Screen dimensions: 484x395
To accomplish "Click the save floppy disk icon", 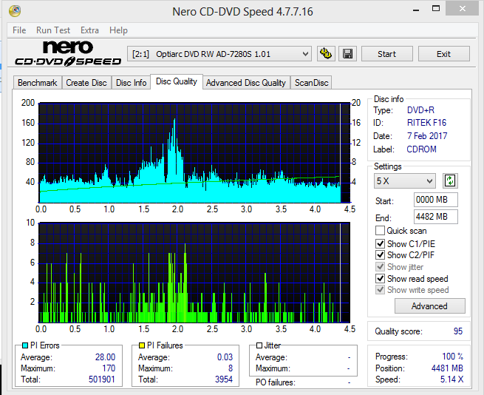I will coord(347,54).
